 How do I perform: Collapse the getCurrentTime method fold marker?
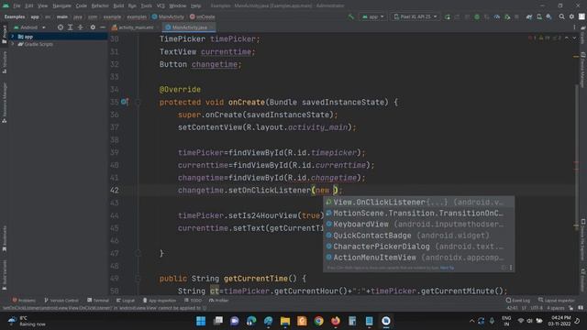tap(138, 279)
